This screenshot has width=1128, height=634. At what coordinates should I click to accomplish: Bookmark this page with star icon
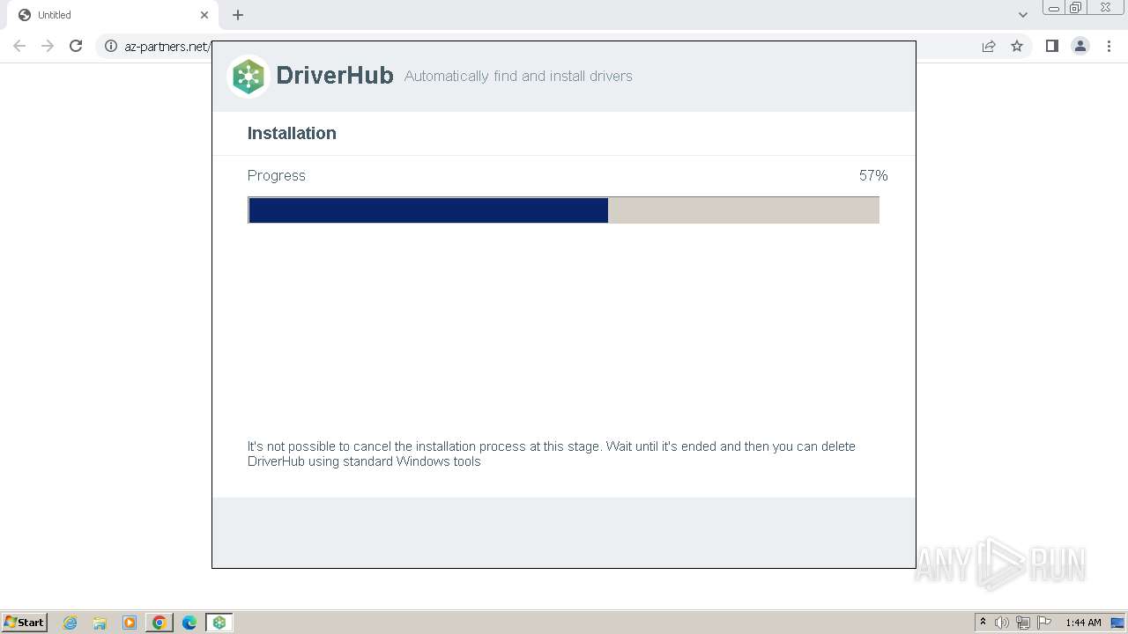(1017, 46)
